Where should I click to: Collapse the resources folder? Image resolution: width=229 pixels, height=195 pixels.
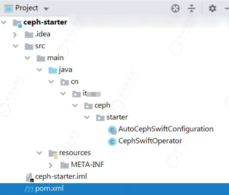pos(39,153)
